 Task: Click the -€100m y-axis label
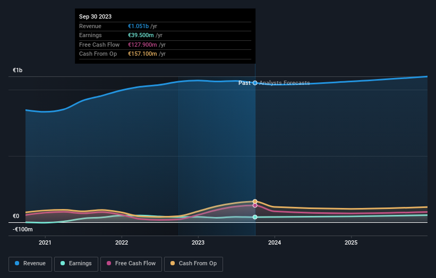pyautogui.click(x=22, y=229)
